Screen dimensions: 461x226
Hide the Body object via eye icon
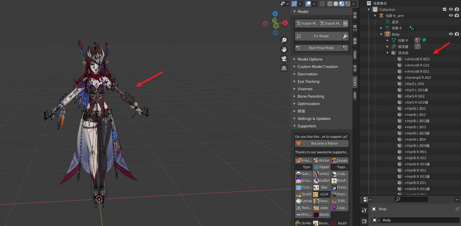pyautogui.click(x=451, y=34)
